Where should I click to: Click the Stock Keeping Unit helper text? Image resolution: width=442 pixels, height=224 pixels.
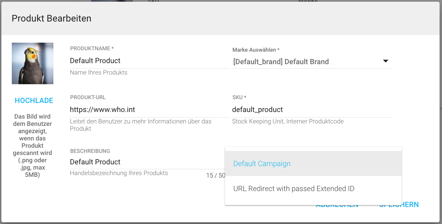pos(288,121)
